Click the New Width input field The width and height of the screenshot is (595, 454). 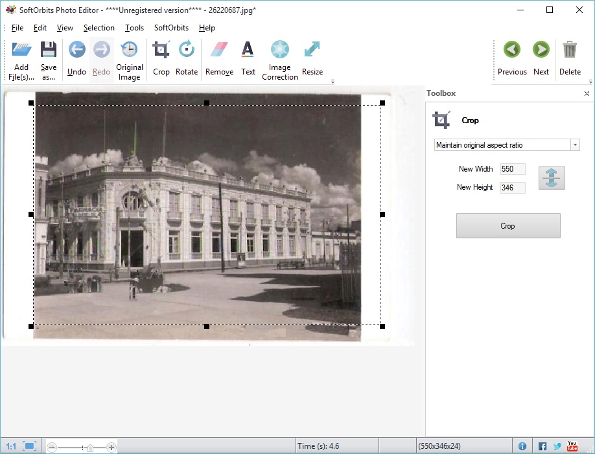coord(513,169)
